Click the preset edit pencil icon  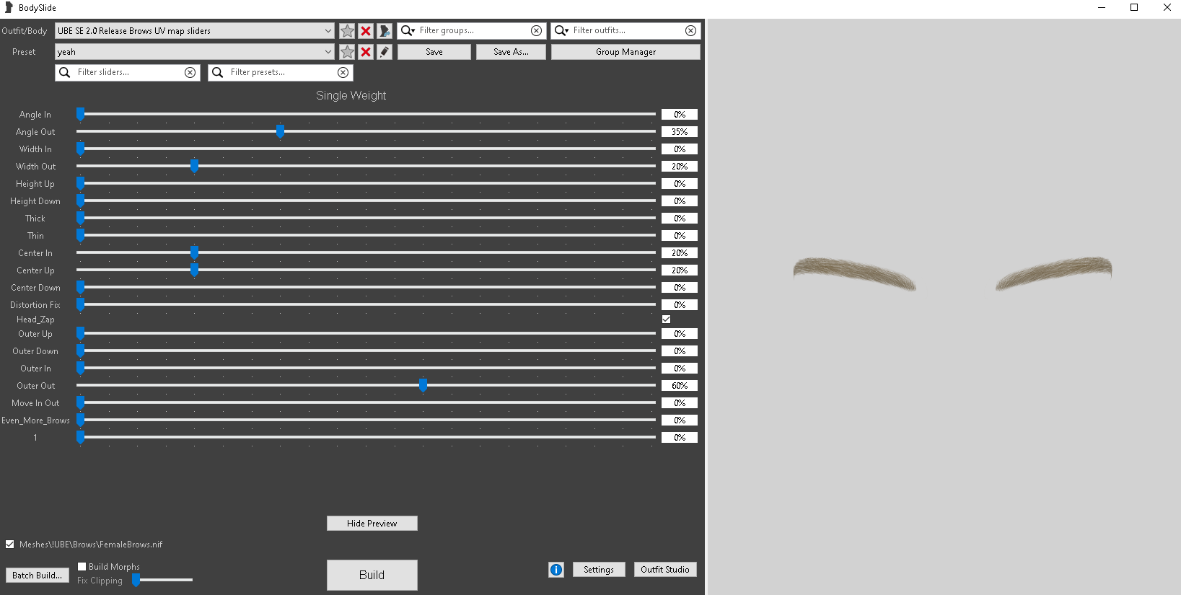point(385,52)
